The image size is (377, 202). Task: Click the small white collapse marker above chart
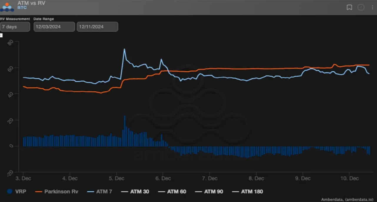tap(1, 35)
